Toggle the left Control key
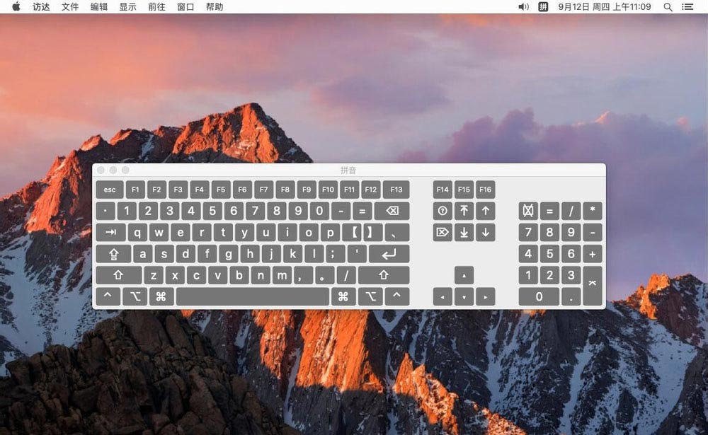 click(108, 296)
